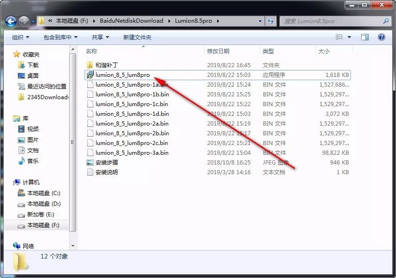Click the 1,618 KB size cell
The height and width of the screenshot is (278, 396).
(x=337, y=75)
